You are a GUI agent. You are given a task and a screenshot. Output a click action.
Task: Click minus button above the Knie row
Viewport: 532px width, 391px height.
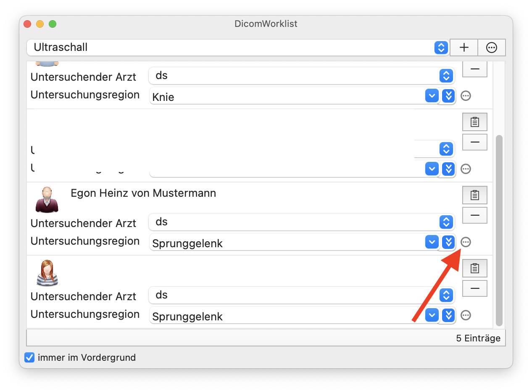(475, 69)
